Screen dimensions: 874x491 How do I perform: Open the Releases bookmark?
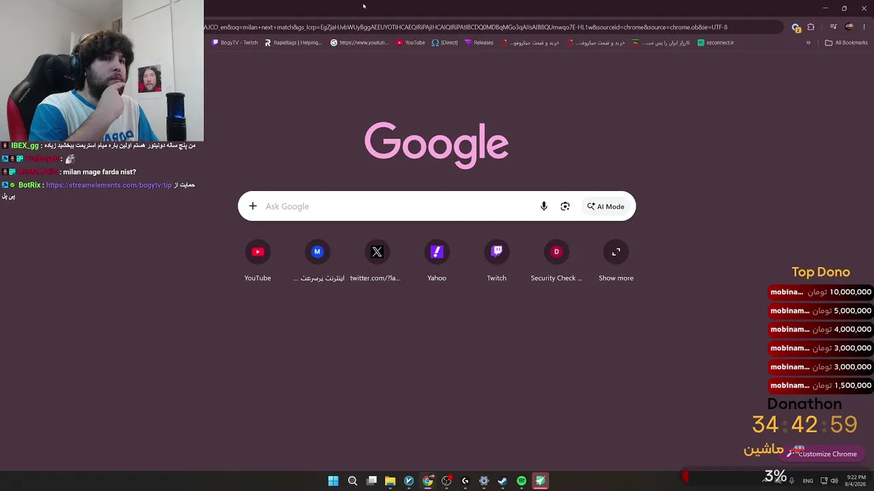(x=479, y=42)
